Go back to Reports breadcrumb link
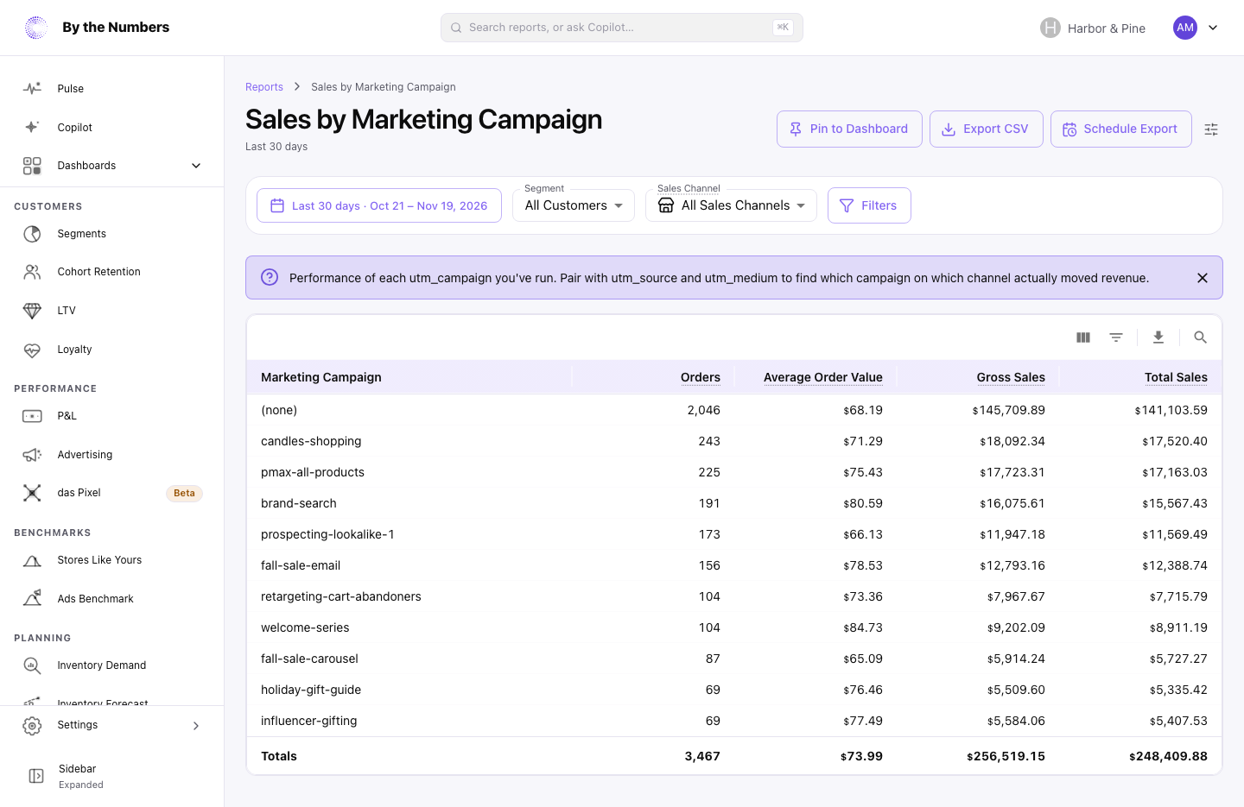 [264, 87]
